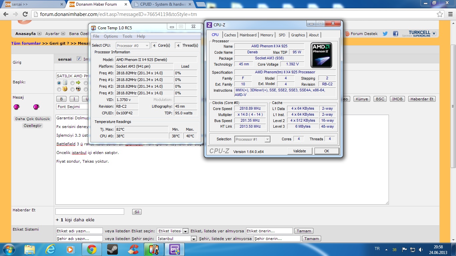Image resolution: width=456 pixels, height=256 pixels.
Task: Expand the Ayarlar dropdown arrow
Action: coord(63,34)
